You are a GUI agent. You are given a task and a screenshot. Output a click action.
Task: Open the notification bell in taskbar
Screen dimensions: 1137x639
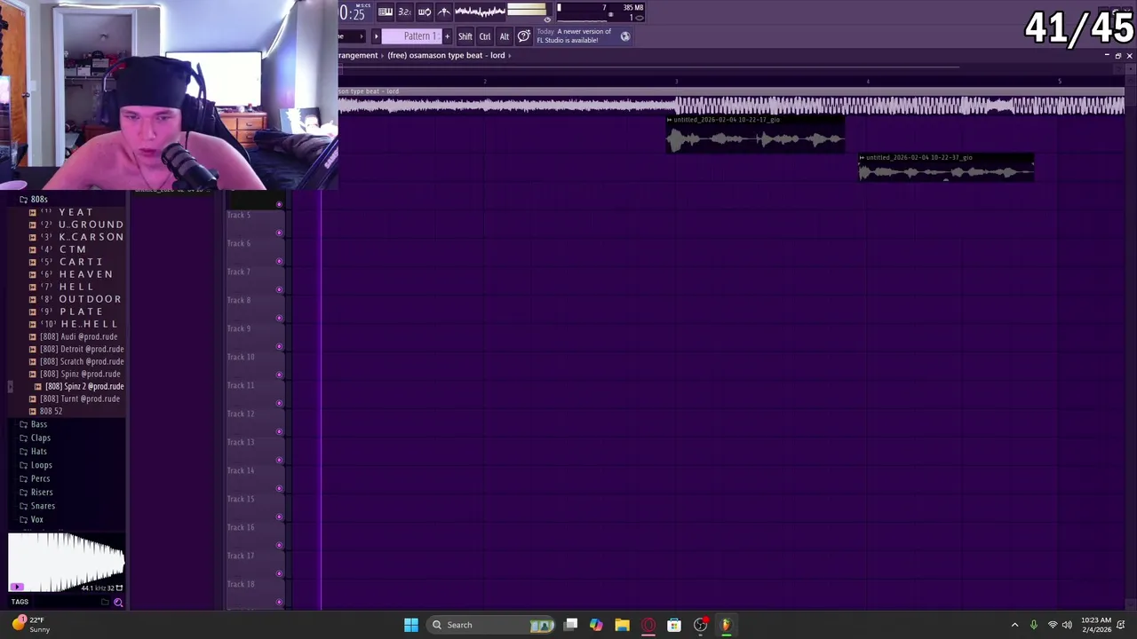1121,625
